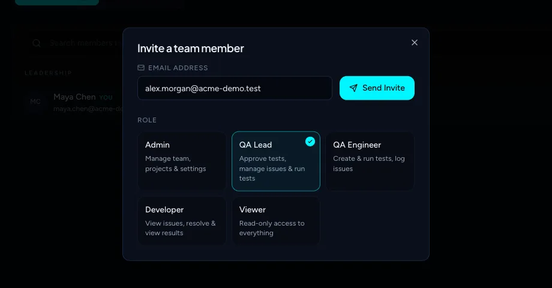The height and width of the screenshot is (288, 552).
Task: Select the Viewer role card
Action: 276,221
